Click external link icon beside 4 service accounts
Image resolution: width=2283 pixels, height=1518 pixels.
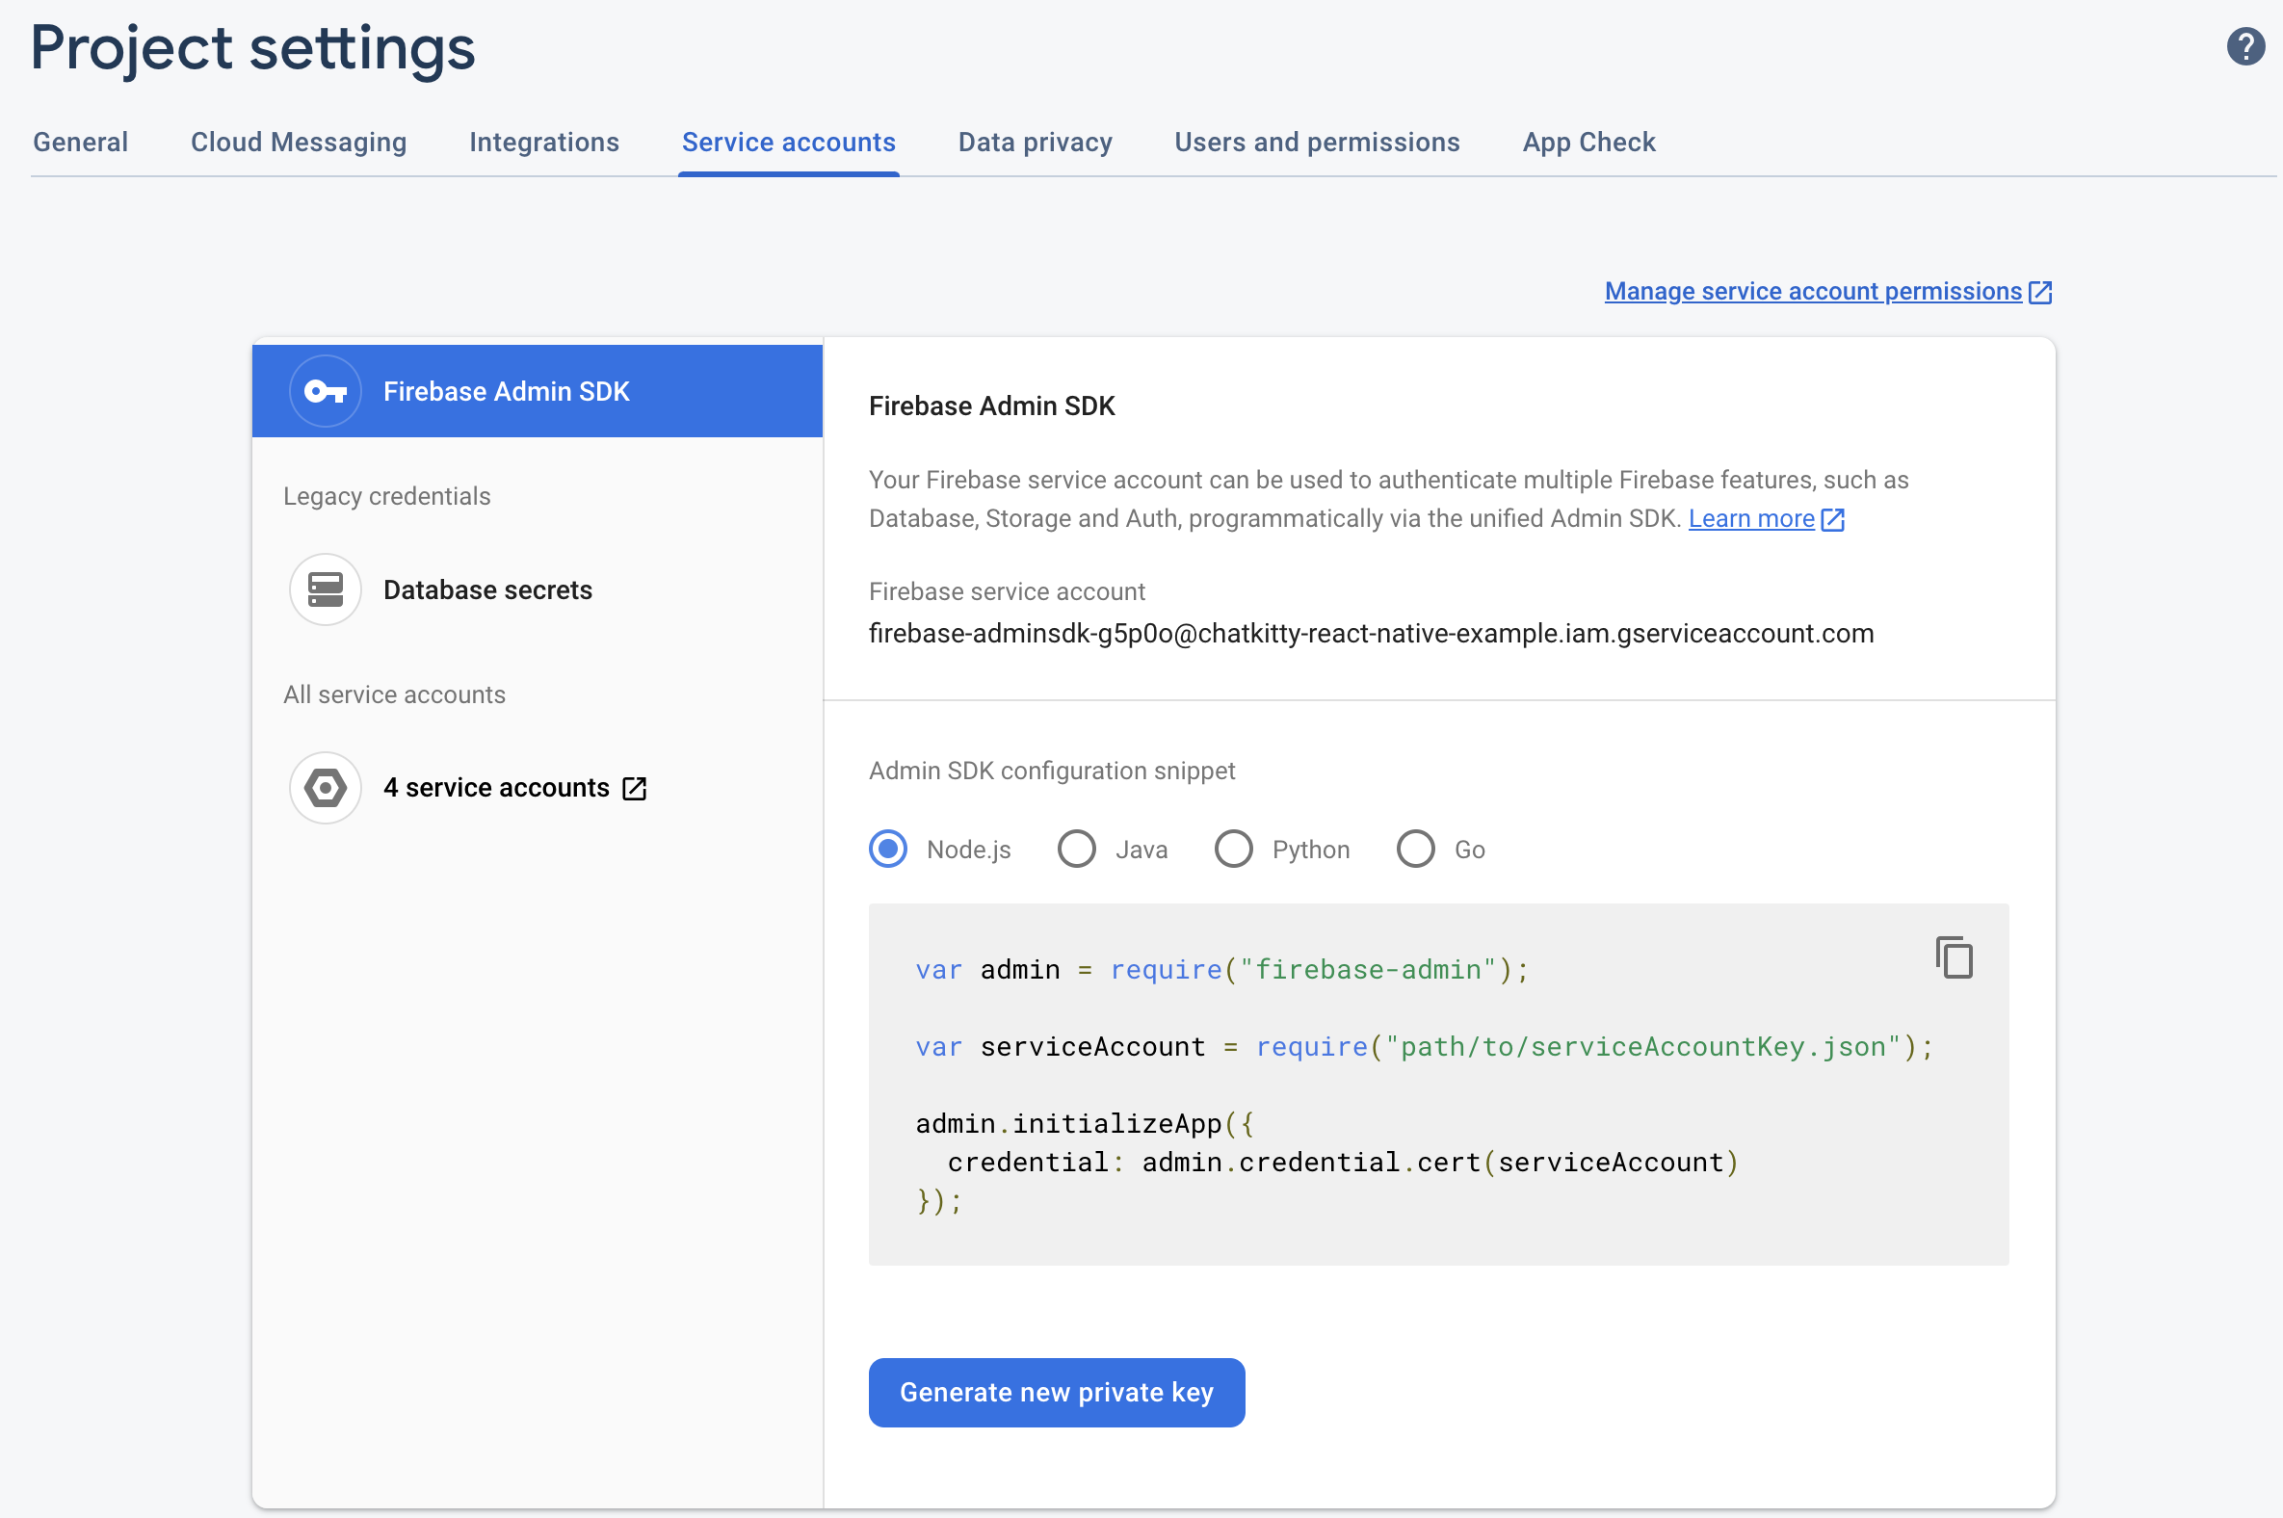pyautogui.click(x=634, y=788)
